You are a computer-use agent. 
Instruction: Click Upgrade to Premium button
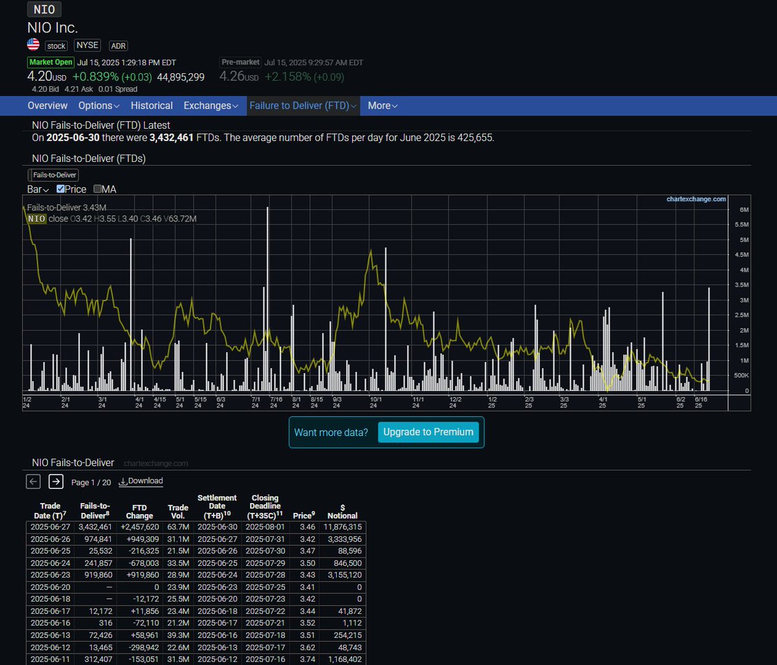[428, 432]
